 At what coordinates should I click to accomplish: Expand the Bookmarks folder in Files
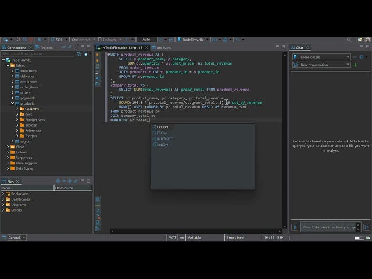point(3,194)
